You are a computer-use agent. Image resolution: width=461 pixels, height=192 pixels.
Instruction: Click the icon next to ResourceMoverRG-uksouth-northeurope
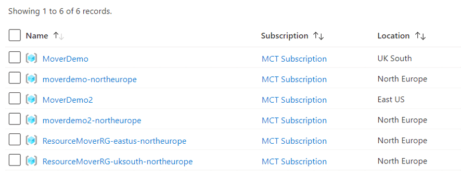(x=31, y=161)
